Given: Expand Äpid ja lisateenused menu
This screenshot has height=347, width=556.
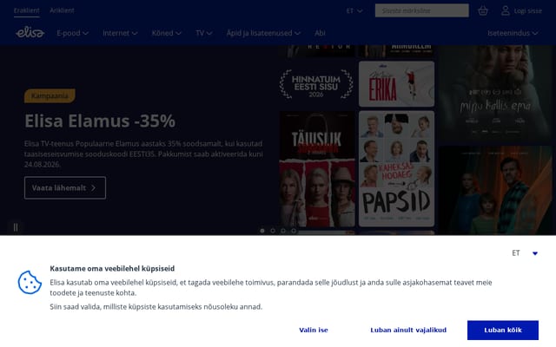Looking at the screenshot, I should (263, 33).
